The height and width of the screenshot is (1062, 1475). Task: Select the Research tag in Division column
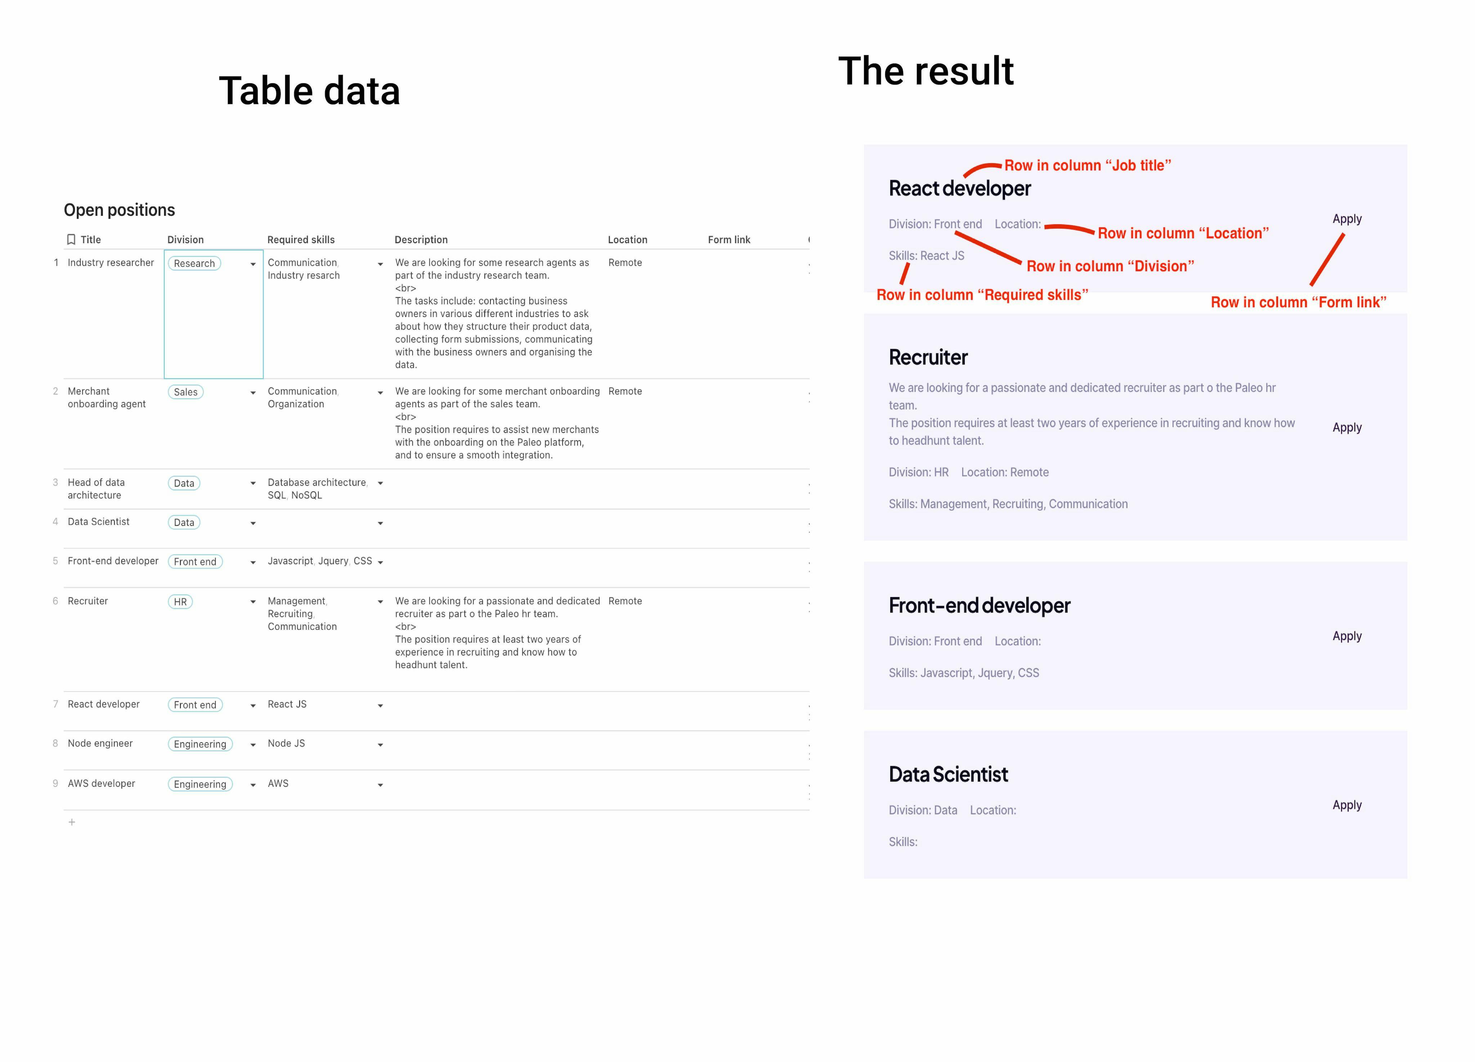[194, 263]
